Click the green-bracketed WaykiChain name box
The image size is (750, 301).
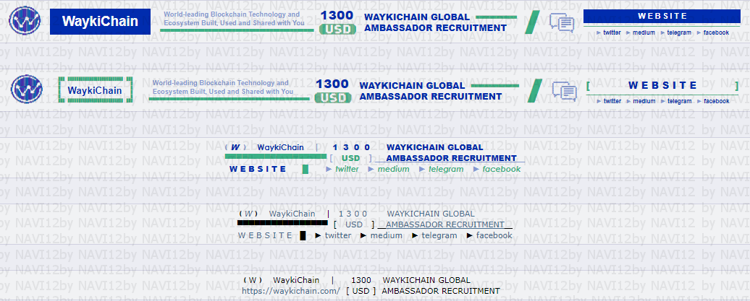click(x=95, y=90)
